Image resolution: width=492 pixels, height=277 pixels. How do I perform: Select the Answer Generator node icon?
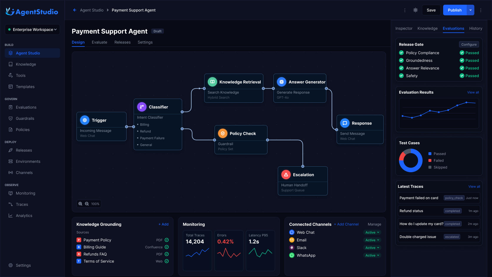[282, 82]
